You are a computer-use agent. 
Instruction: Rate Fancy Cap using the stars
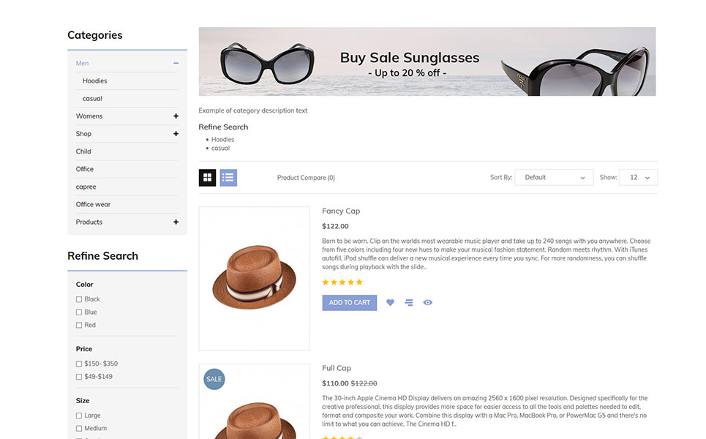click(x=342, y=282)
